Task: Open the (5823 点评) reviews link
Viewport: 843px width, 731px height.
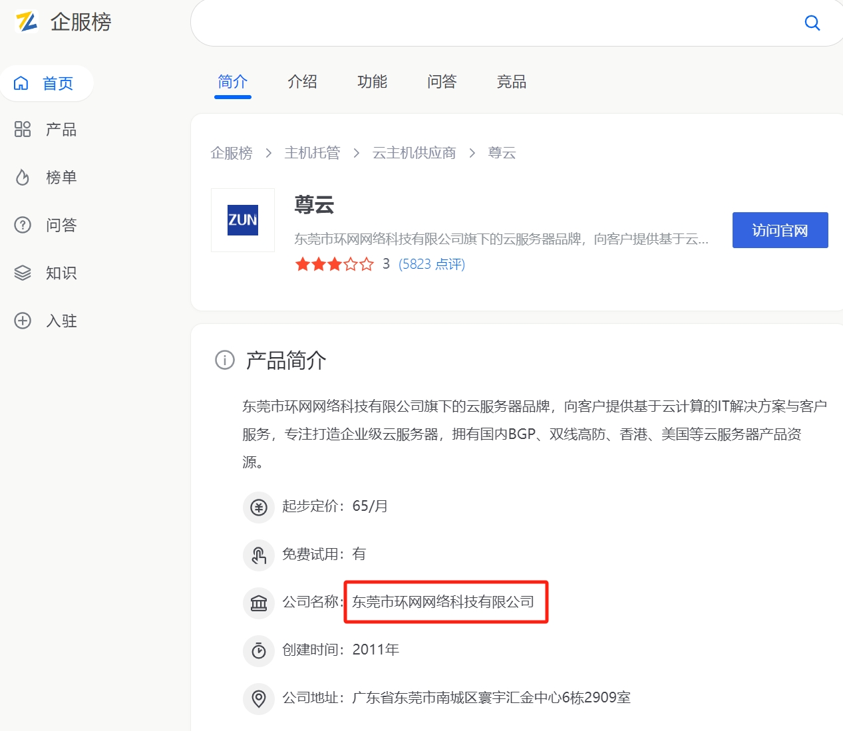Action: [x=432, y=264]
